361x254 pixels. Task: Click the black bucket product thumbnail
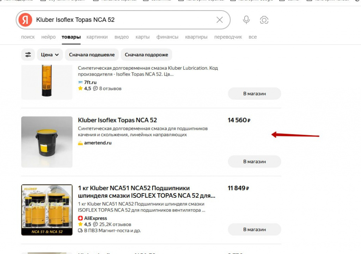click(x=47, y=142)
